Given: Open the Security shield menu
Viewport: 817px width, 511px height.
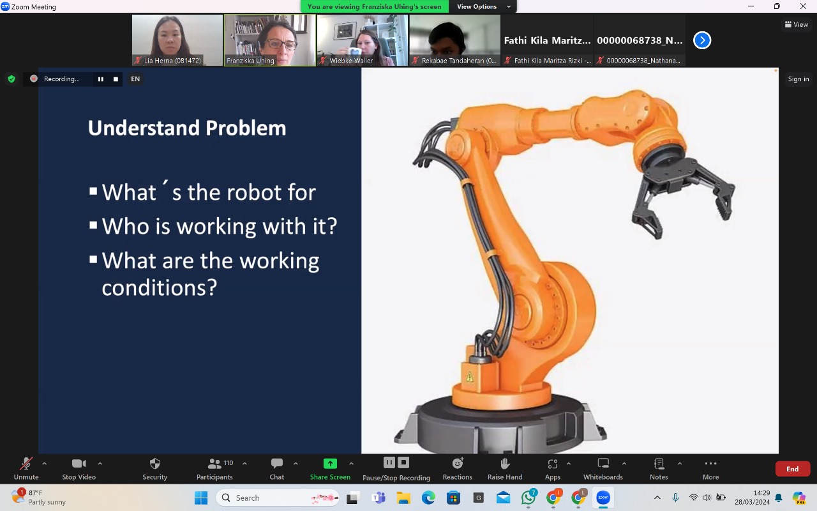Looking at the screenshot, I should (155, 468).
